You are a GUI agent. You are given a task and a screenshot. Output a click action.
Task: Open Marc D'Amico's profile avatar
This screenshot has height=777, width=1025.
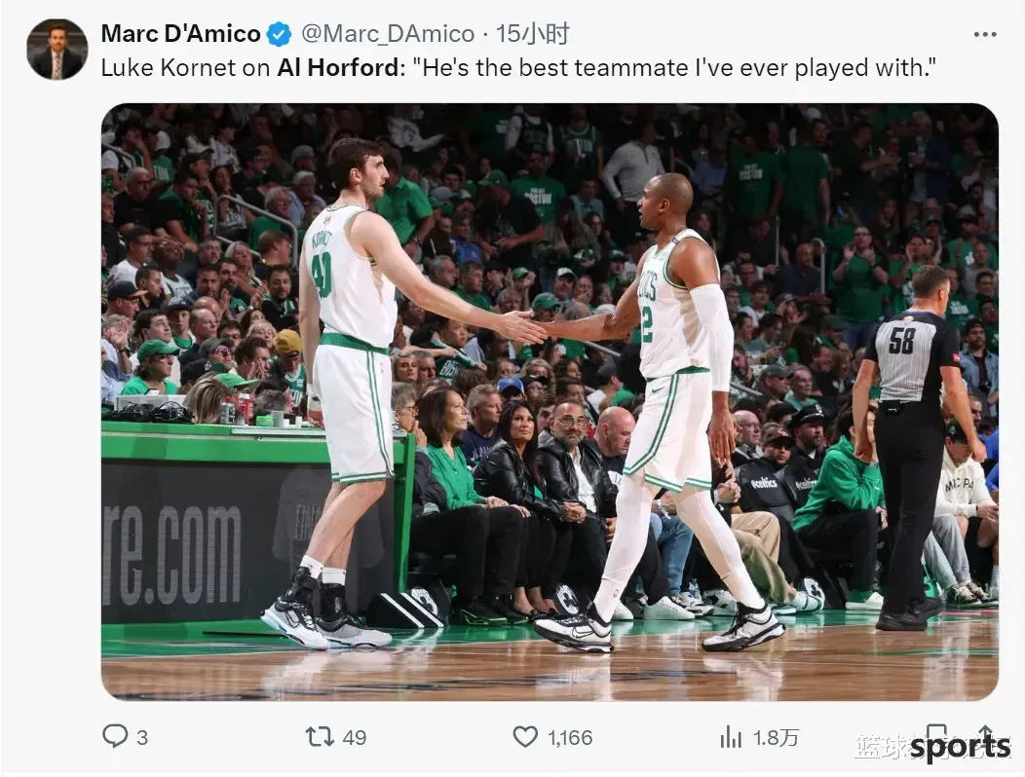[x=57, y=50]
